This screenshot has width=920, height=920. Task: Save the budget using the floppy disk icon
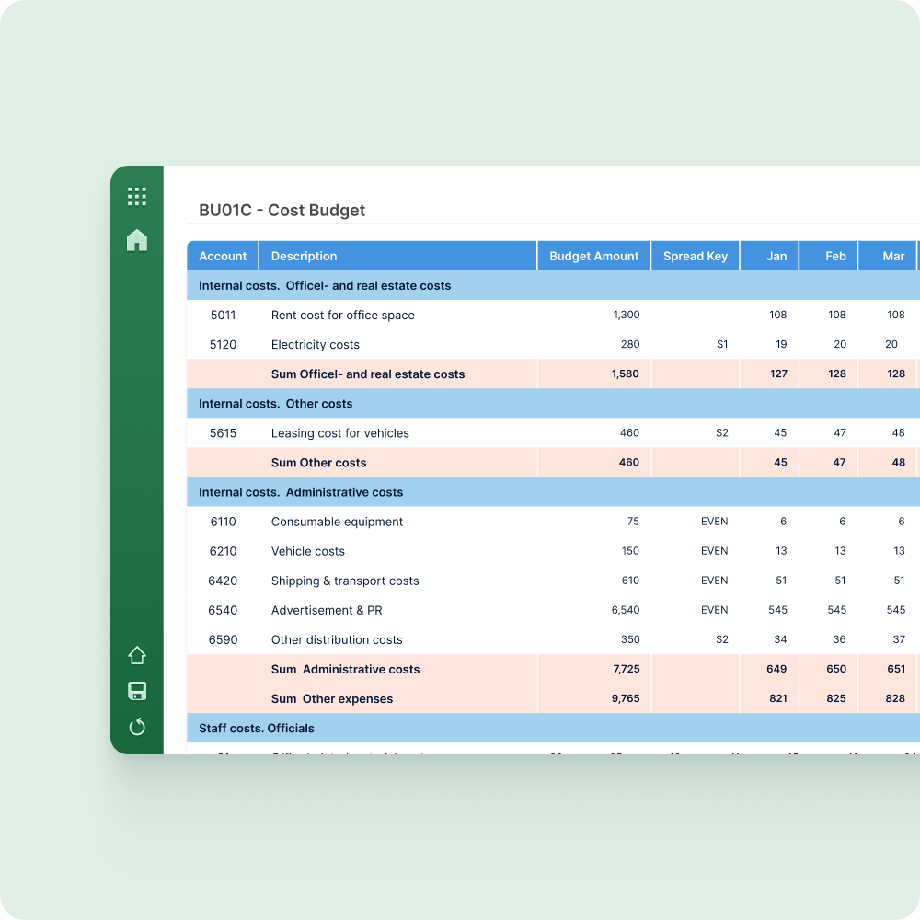[137, 691]
